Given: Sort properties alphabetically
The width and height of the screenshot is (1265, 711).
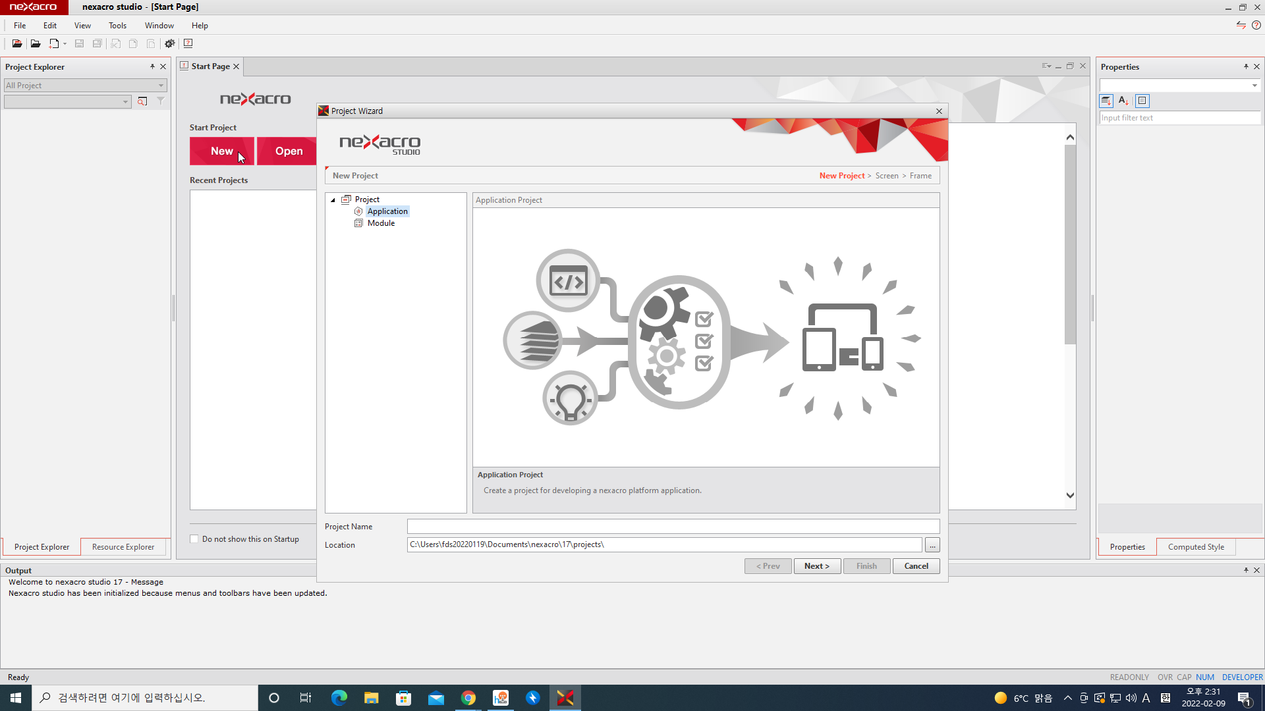Looking at the screenshot, I should click(1124, 101).
